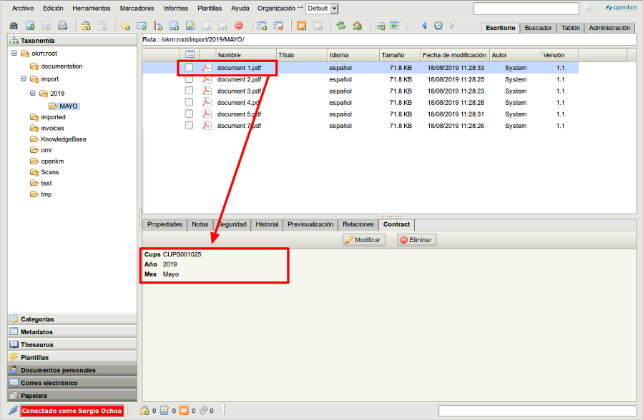Click the search input field at top right
Viewport: 643px width, 420px height.
526,9
